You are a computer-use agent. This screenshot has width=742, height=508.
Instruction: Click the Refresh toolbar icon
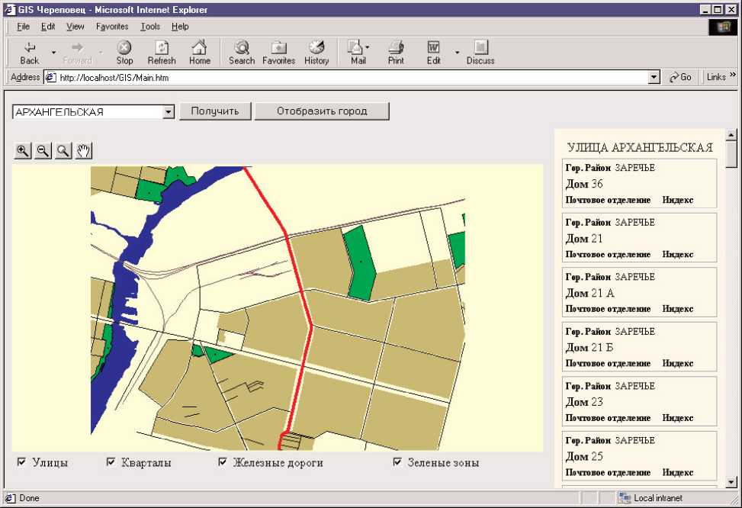[162, 52]
